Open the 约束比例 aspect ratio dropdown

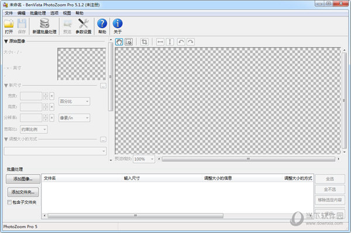pyautogui.click(x=34, y=129)
